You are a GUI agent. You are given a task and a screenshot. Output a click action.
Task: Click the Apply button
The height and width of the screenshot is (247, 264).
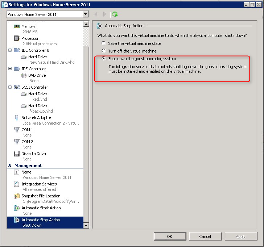click(241, 236)
